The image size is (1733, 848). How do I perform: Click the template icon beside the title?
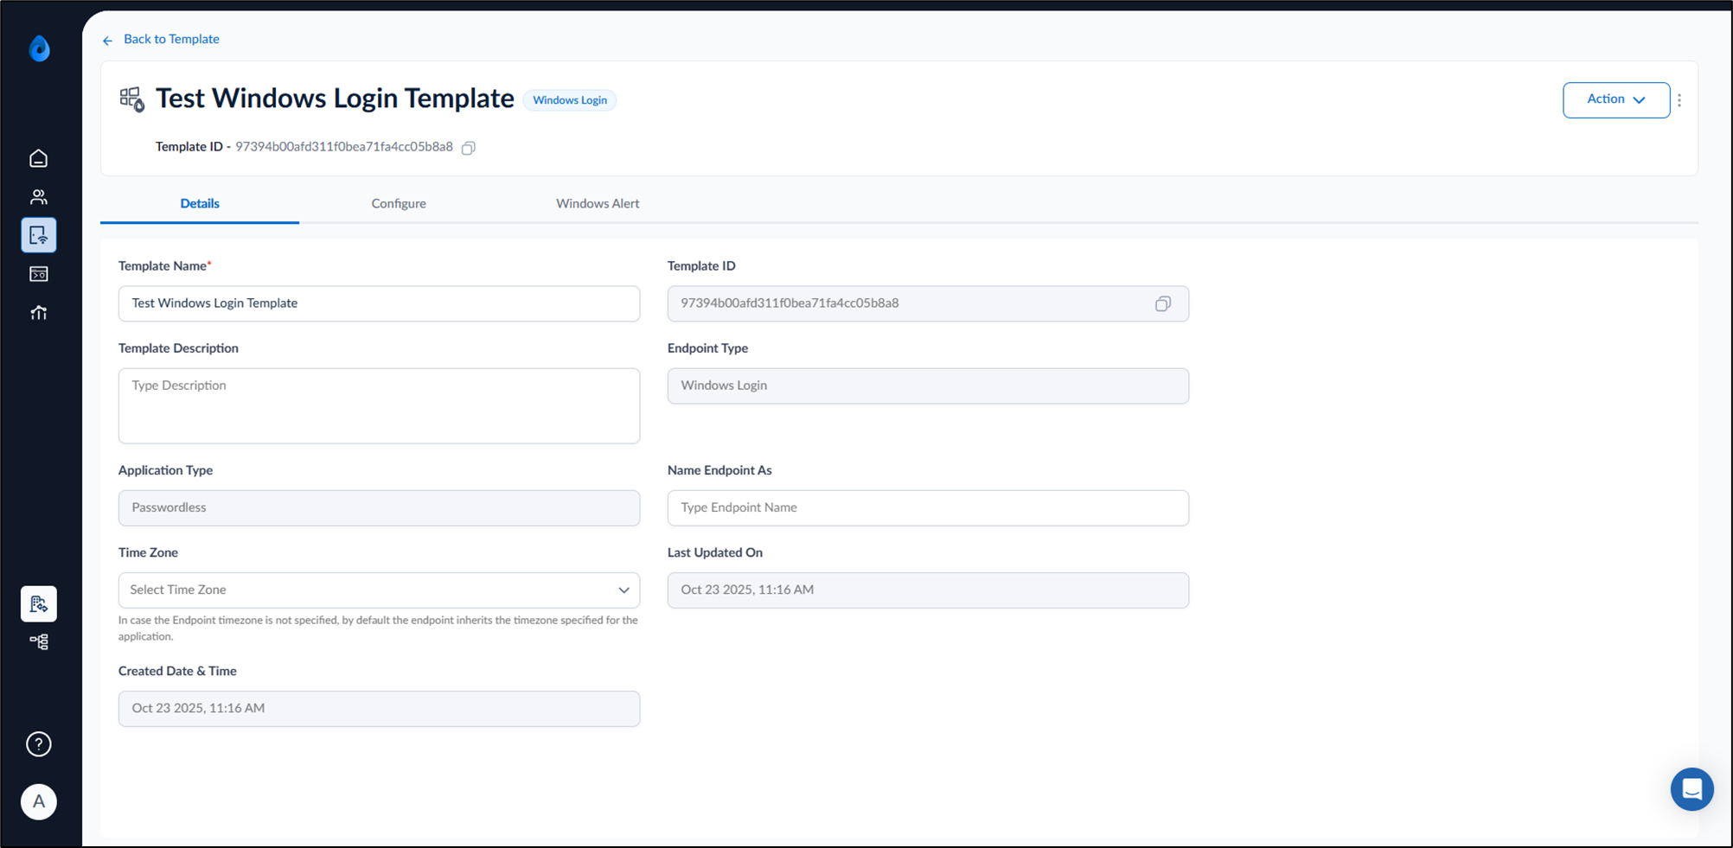[x=132, y=99]
